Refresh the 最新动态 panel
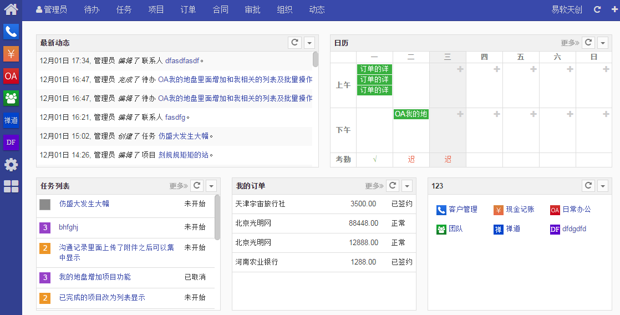This screenshot has height=315, width=620. 295,43
